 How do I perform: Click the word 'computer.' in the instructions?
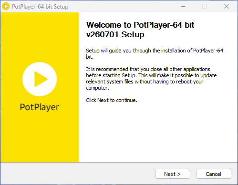pos(97,88)
